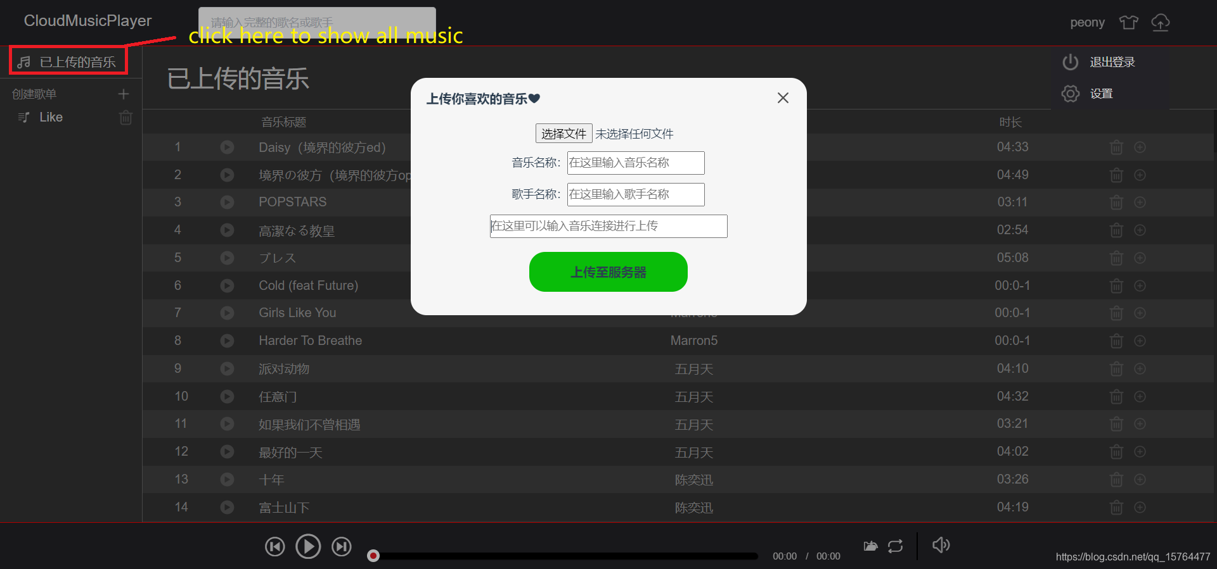Image resolution: width=1217 pixels, height=569 pixels.
Task: Add Girls Like You to a playlist
Action: pyautogui.click(x=1140, y=313)
